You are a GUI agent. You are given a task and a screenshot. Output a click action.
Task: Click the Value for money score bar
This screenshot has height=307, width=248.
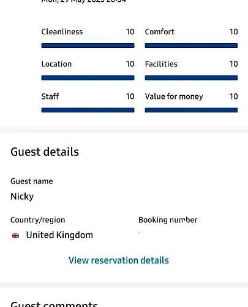[191, 110]
